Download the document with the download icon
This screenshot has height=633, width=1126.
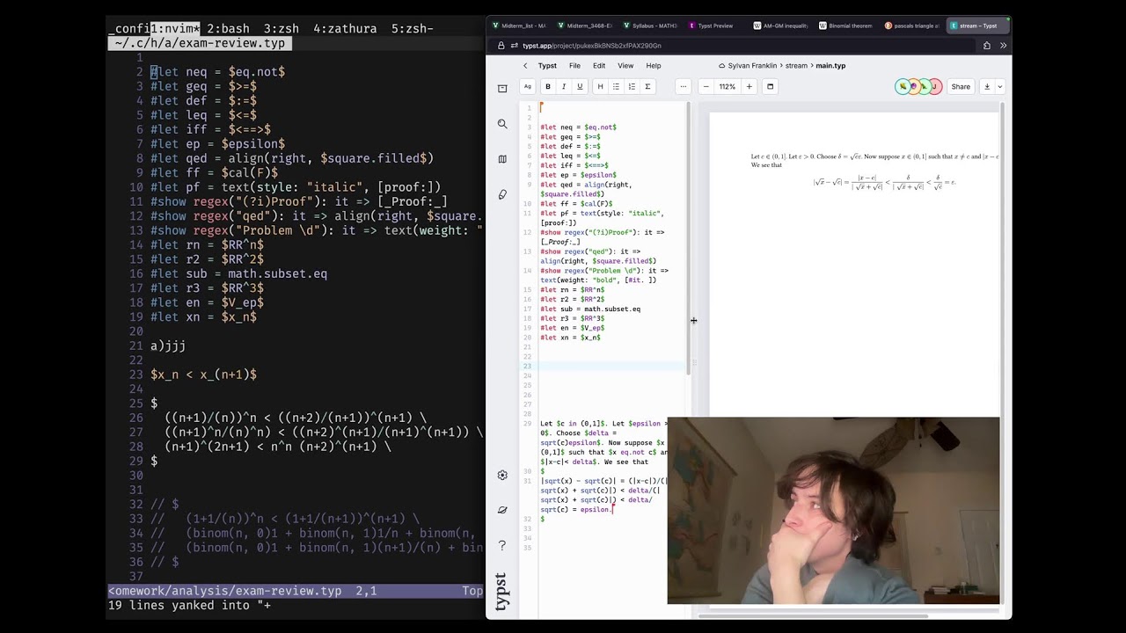[x=987, y=86]
